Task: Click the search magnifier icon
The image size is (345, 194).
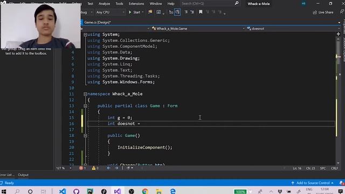Action: 237,3
